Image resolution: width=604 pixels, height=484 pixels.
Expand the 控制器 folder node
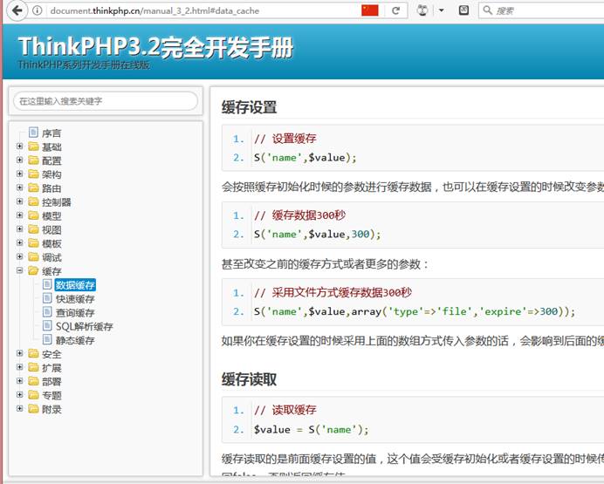pos(20,201)
